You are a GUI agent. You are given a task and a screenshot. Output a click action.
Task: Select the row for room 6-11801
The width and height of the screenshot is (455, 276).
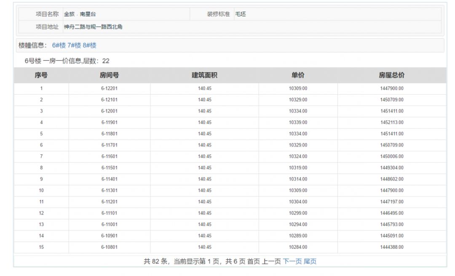pyautogui.click(x=109, y=133)
